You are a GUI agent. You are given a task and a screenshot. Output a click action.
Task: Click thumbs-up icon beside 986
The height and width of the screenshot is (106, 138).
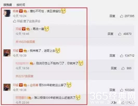point(123,68)
